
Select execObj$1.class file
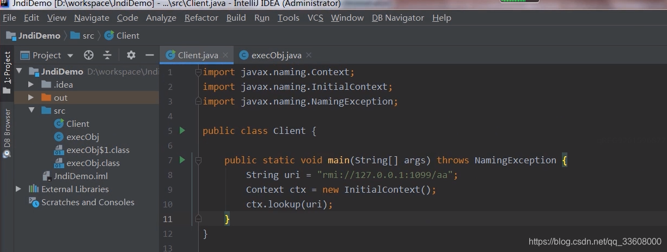coord(87,150)
